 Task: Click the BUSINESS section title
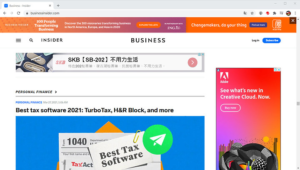point(148,40)
